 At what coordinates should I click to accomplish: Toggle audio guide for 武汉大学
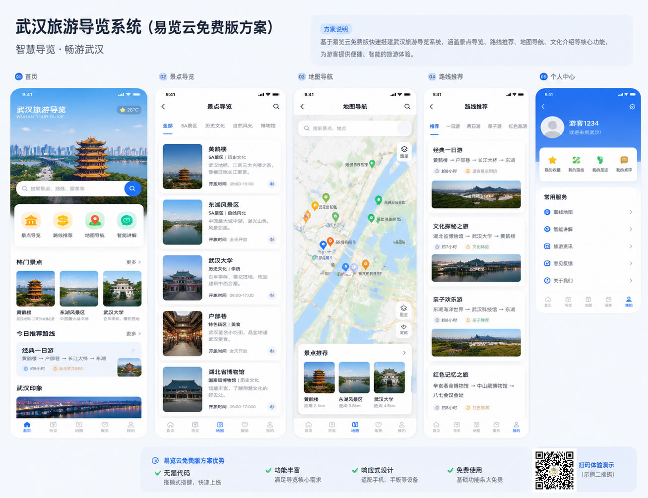272,295
